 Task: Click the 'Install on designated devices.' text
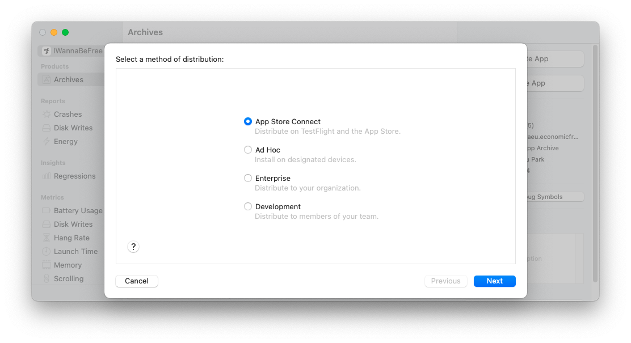[x=305, y=160]
